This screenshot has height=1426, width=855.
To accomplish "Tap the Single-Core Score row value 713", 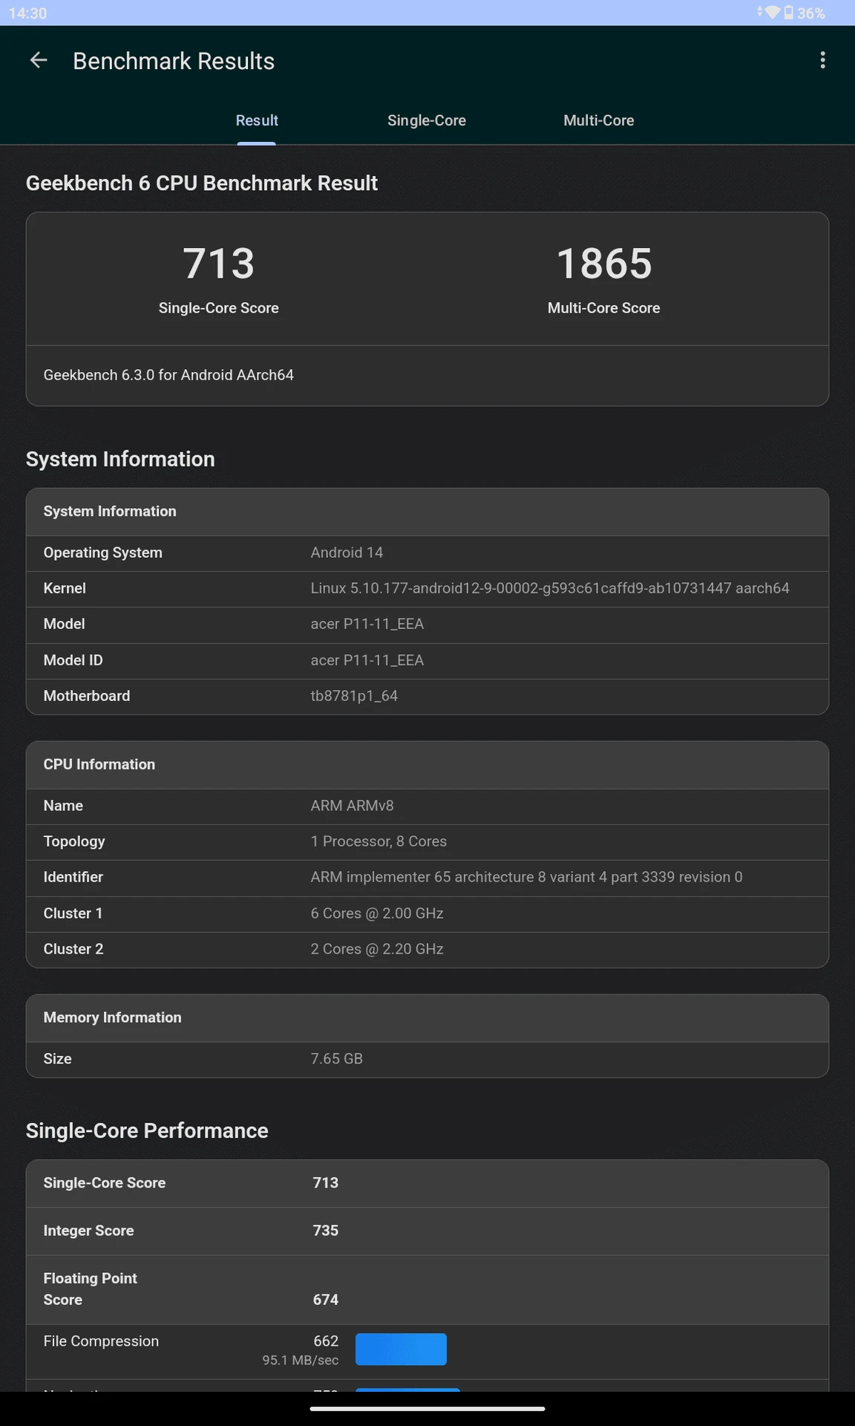I will [x=325, y=1183].
